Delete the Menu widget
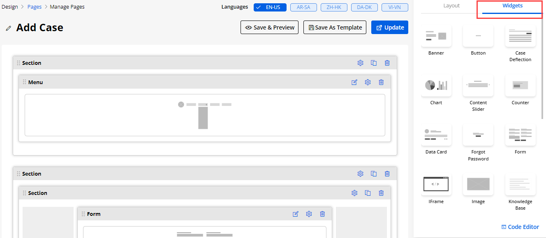This screenshot has width=546, height=238. coord(381,82)
